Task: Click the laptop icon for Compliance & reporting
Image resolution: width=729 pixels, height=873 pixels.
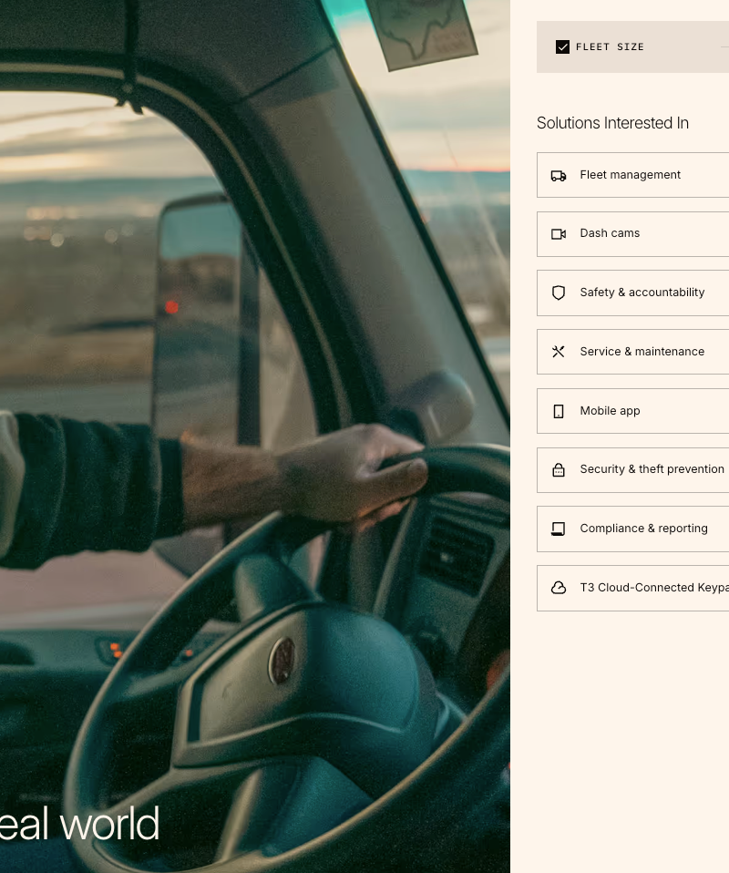Action: (558, 529)
